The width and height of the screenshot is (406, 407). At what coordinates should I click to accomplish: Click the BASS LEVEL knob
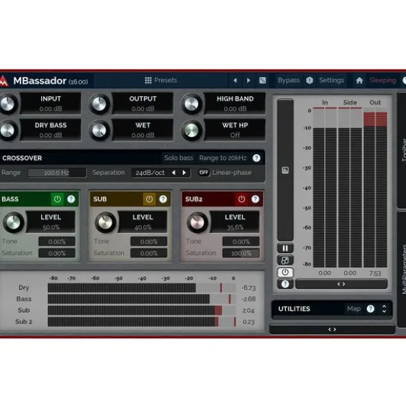tap(13, 222)
